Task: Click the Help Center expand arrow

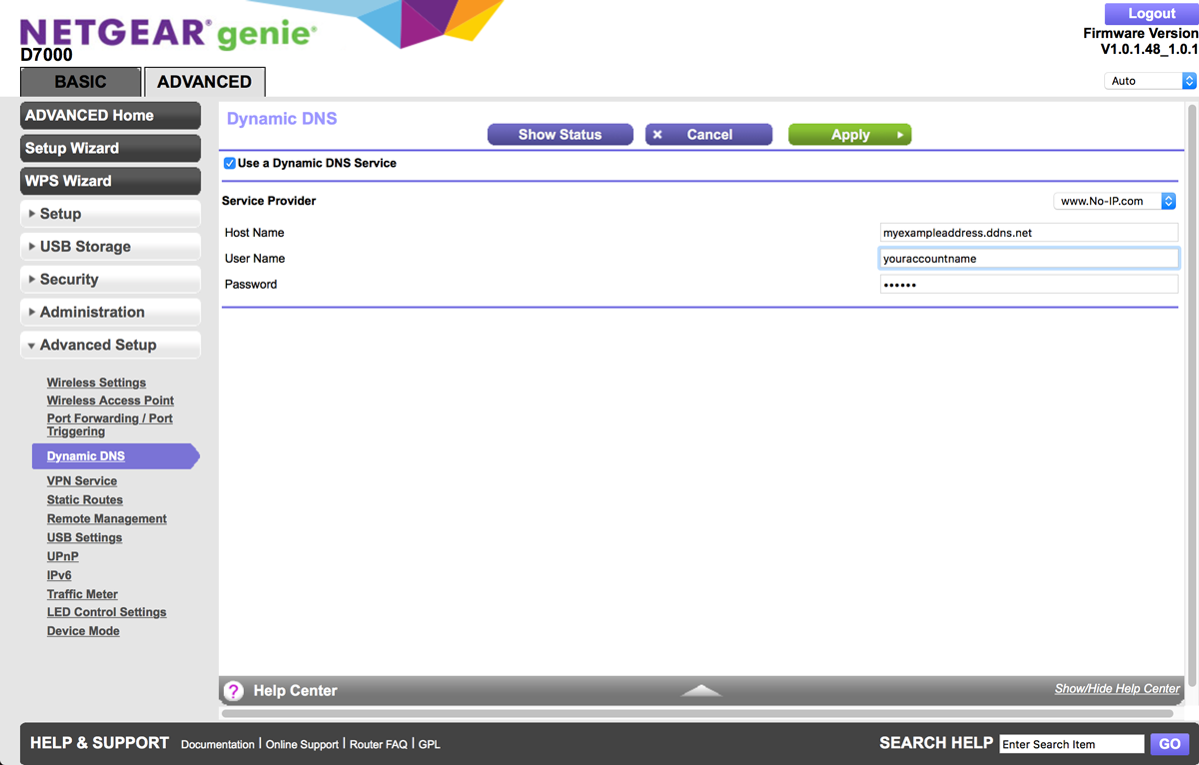Action: click(x=701, y=690)
